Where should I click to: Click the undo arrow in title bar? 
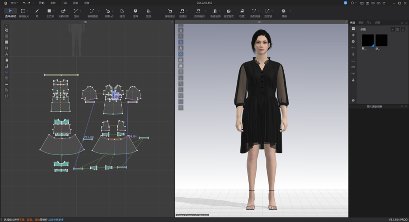[x=24, y=3]
